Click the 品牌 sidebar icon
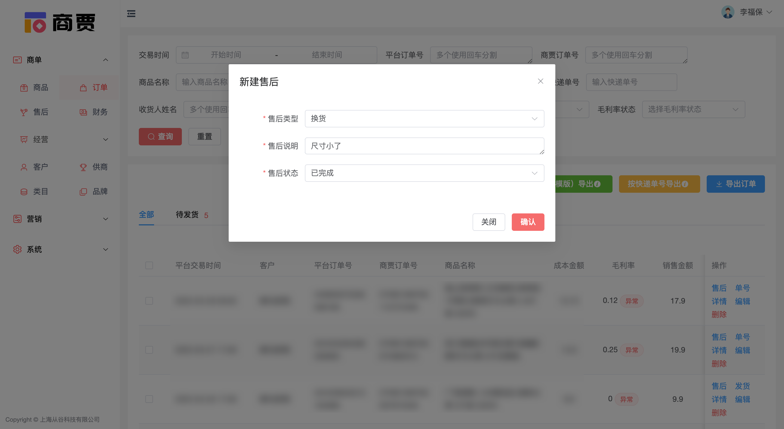The height and width of the screenshot is (429, 784). 100,191
